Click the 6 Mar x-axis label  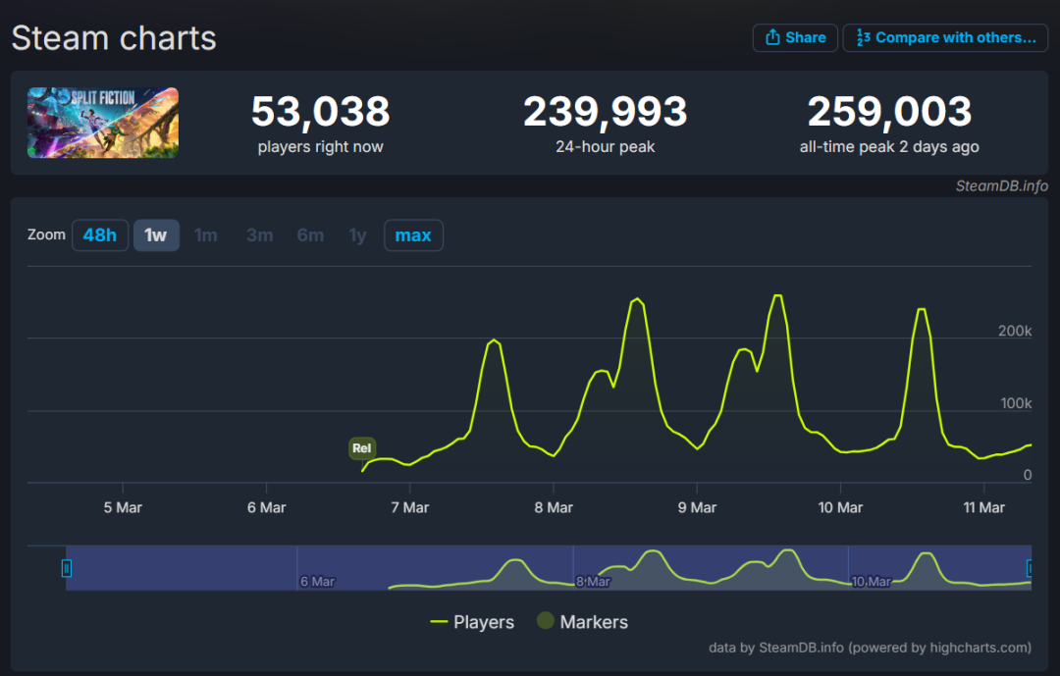click(x=266, y=507)
